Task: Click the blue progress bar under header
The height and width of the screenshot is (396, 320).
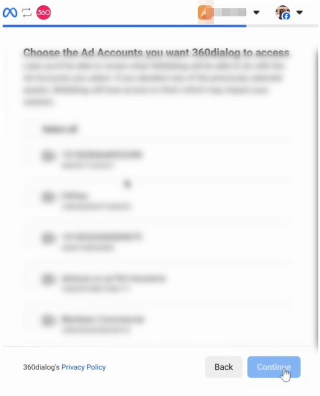Action: pos(124,26)
